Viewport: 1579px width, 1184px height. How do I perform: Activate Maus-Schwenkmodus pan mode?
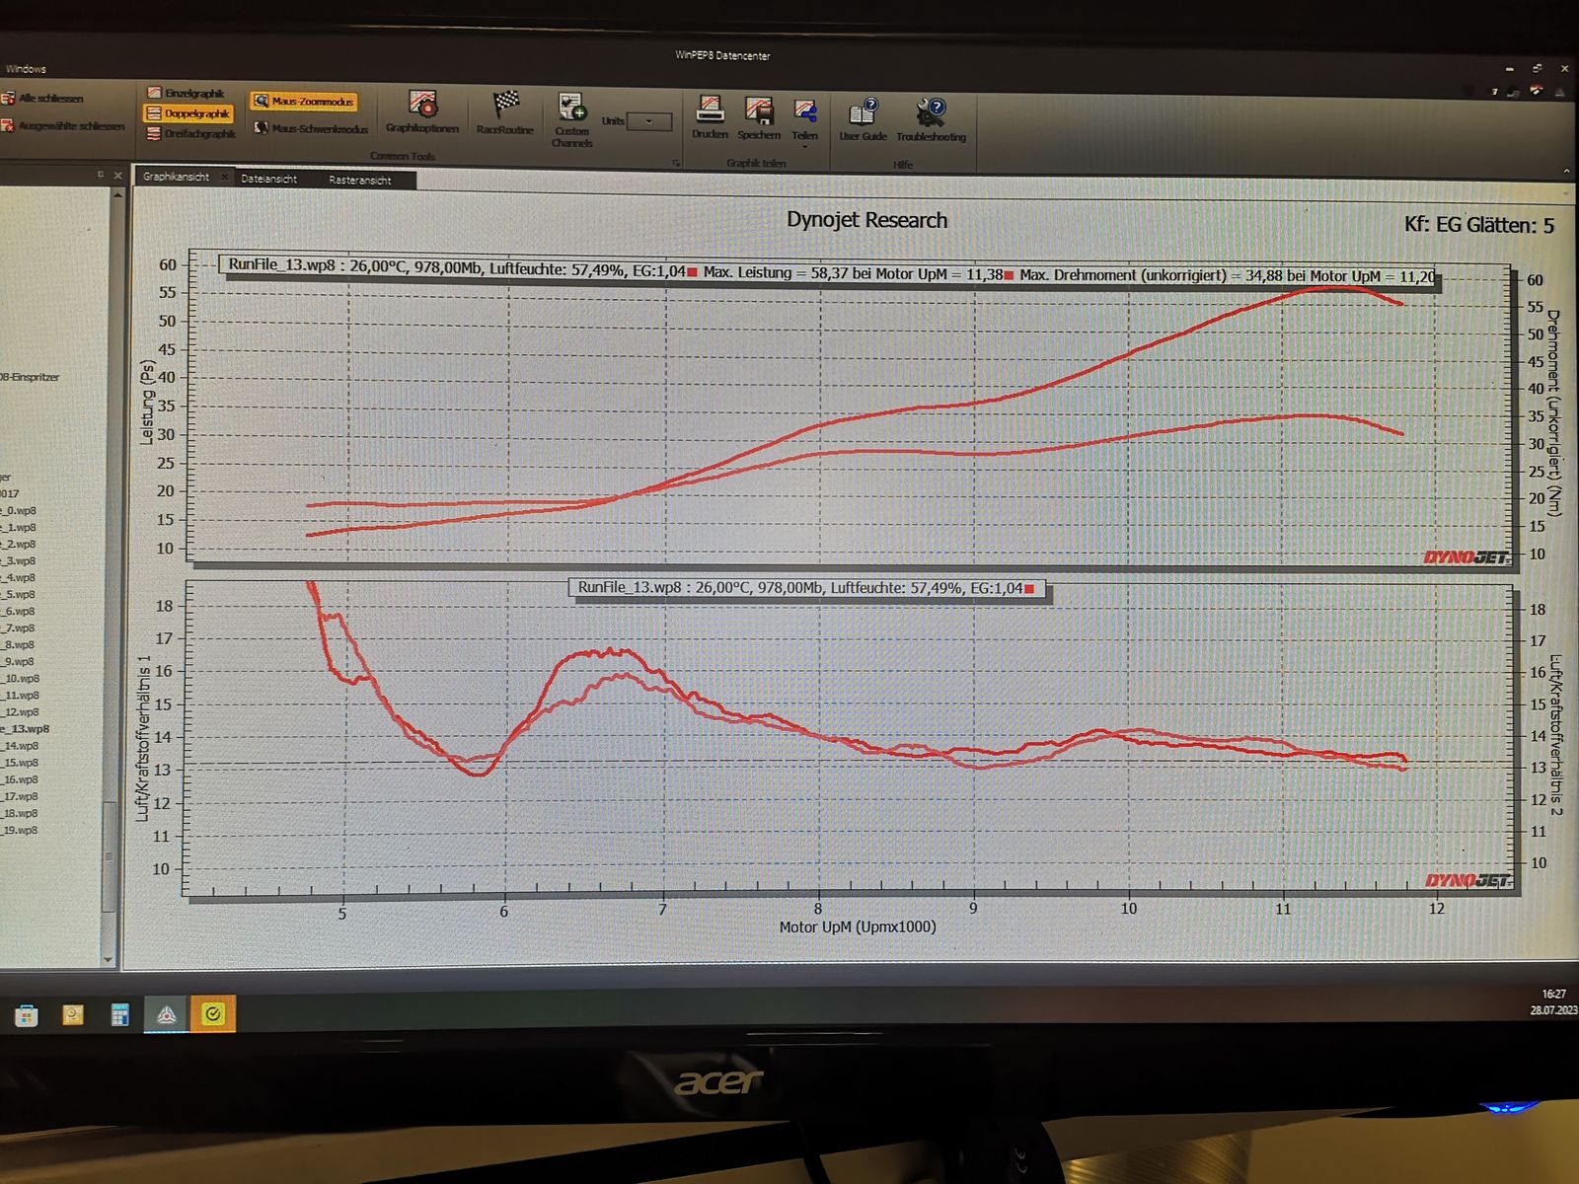click(311, 129)
